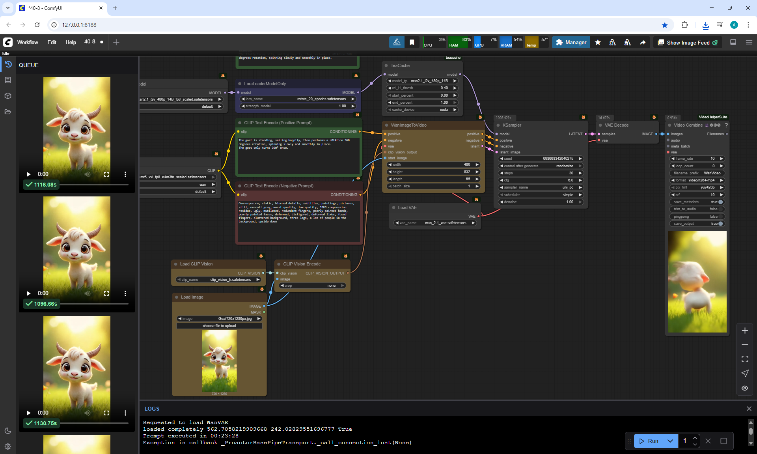Open the Workflow menu

tap(28, 42)
